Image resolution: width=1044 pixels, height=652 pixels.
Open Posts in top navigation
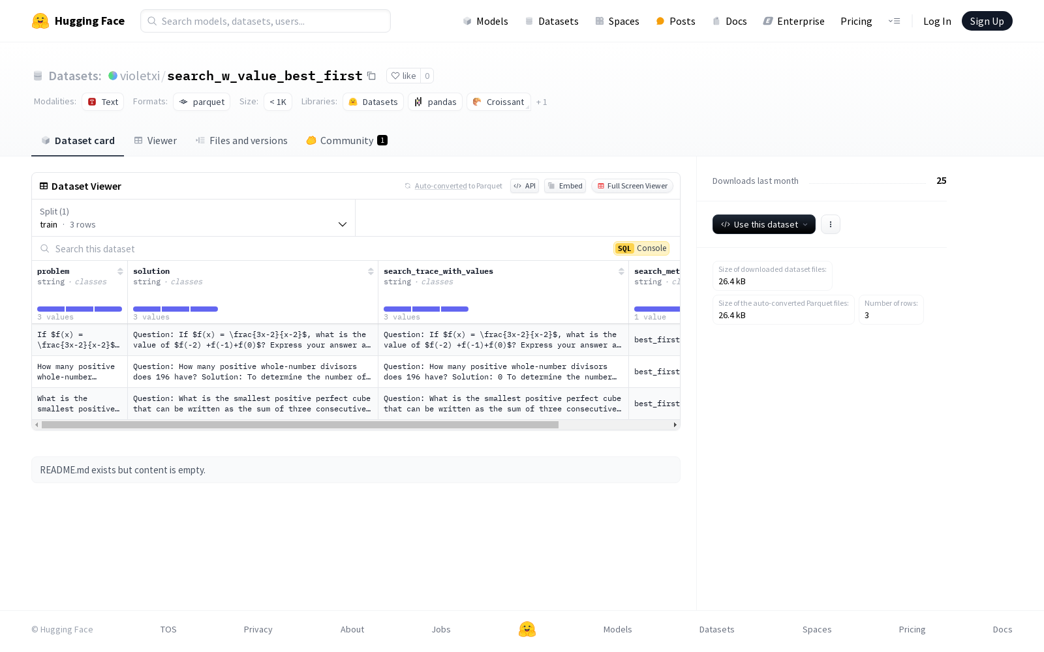click(x=676, y=21)
